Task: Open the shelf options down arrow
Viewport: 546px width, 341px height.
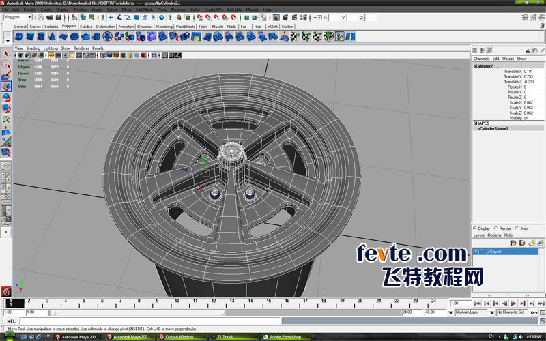Action: point(8,40)
